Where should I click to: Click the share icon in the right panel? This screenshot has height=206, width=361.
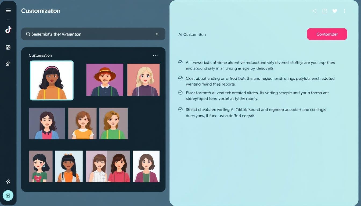coord(314,11)
